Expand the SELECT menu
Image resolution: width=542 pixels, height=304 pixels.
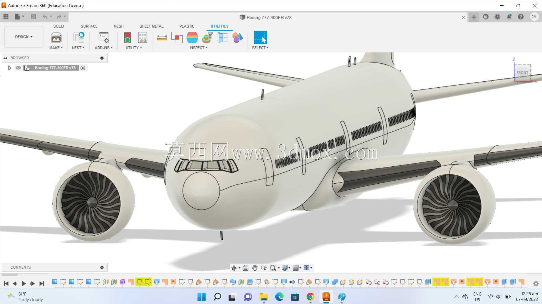click(260, 48)
